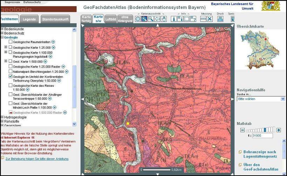Switch to the Legende tab
The width and height of the screenshot is (287, 176).
coord(29,19)
